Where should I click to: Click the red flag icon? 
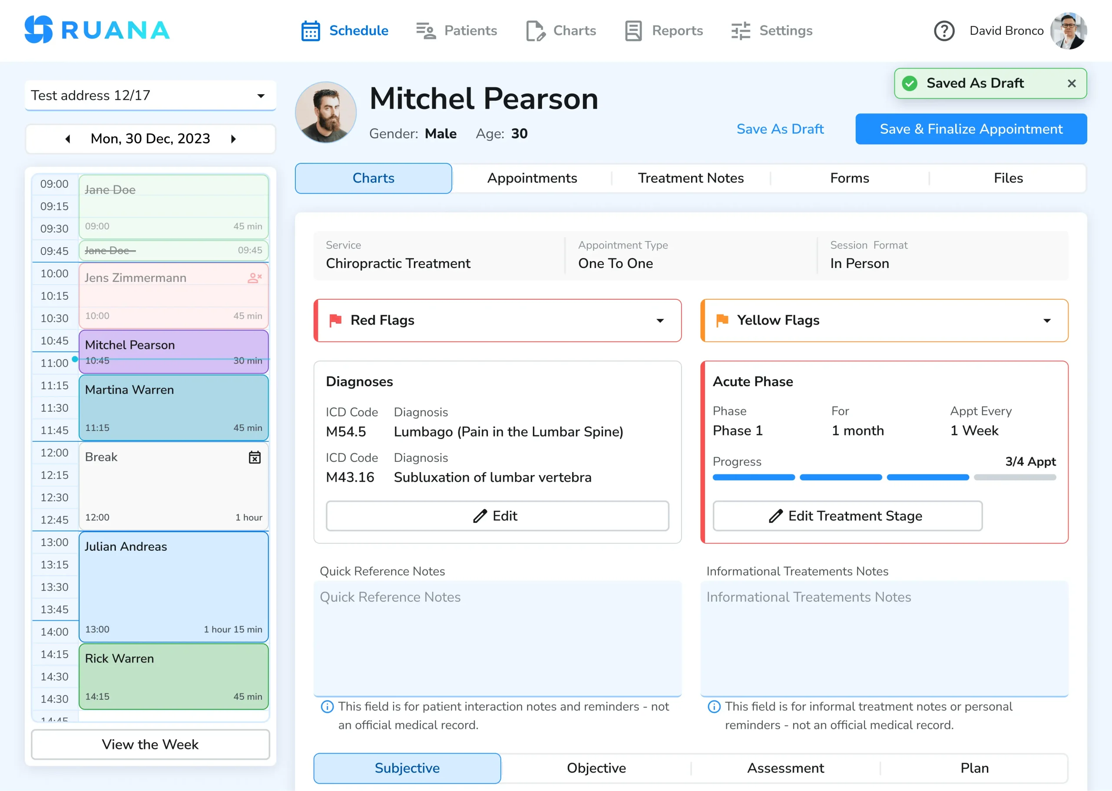click(336, 320)
